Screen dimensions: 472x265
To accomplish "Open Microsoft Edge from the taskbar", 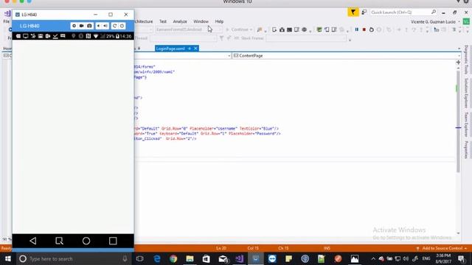I will pos(157,258).
